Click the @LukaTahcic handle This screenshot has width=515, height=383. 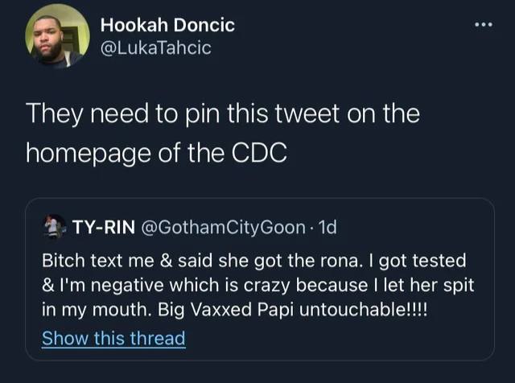pyautogui.click(x=156, y=48)
